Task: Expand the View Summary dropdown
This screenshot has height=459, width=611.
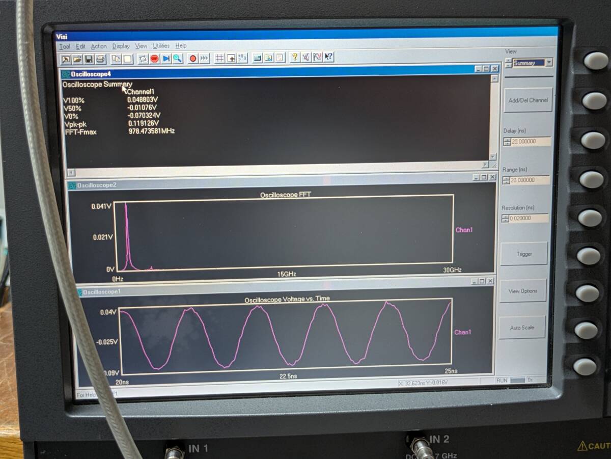Action: [x=549, y=63]
